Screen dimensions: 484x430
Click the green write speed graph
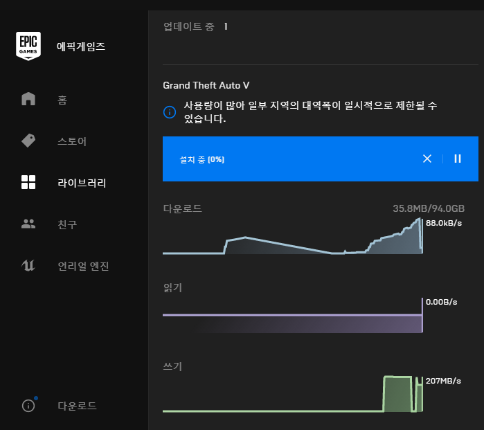293,394
